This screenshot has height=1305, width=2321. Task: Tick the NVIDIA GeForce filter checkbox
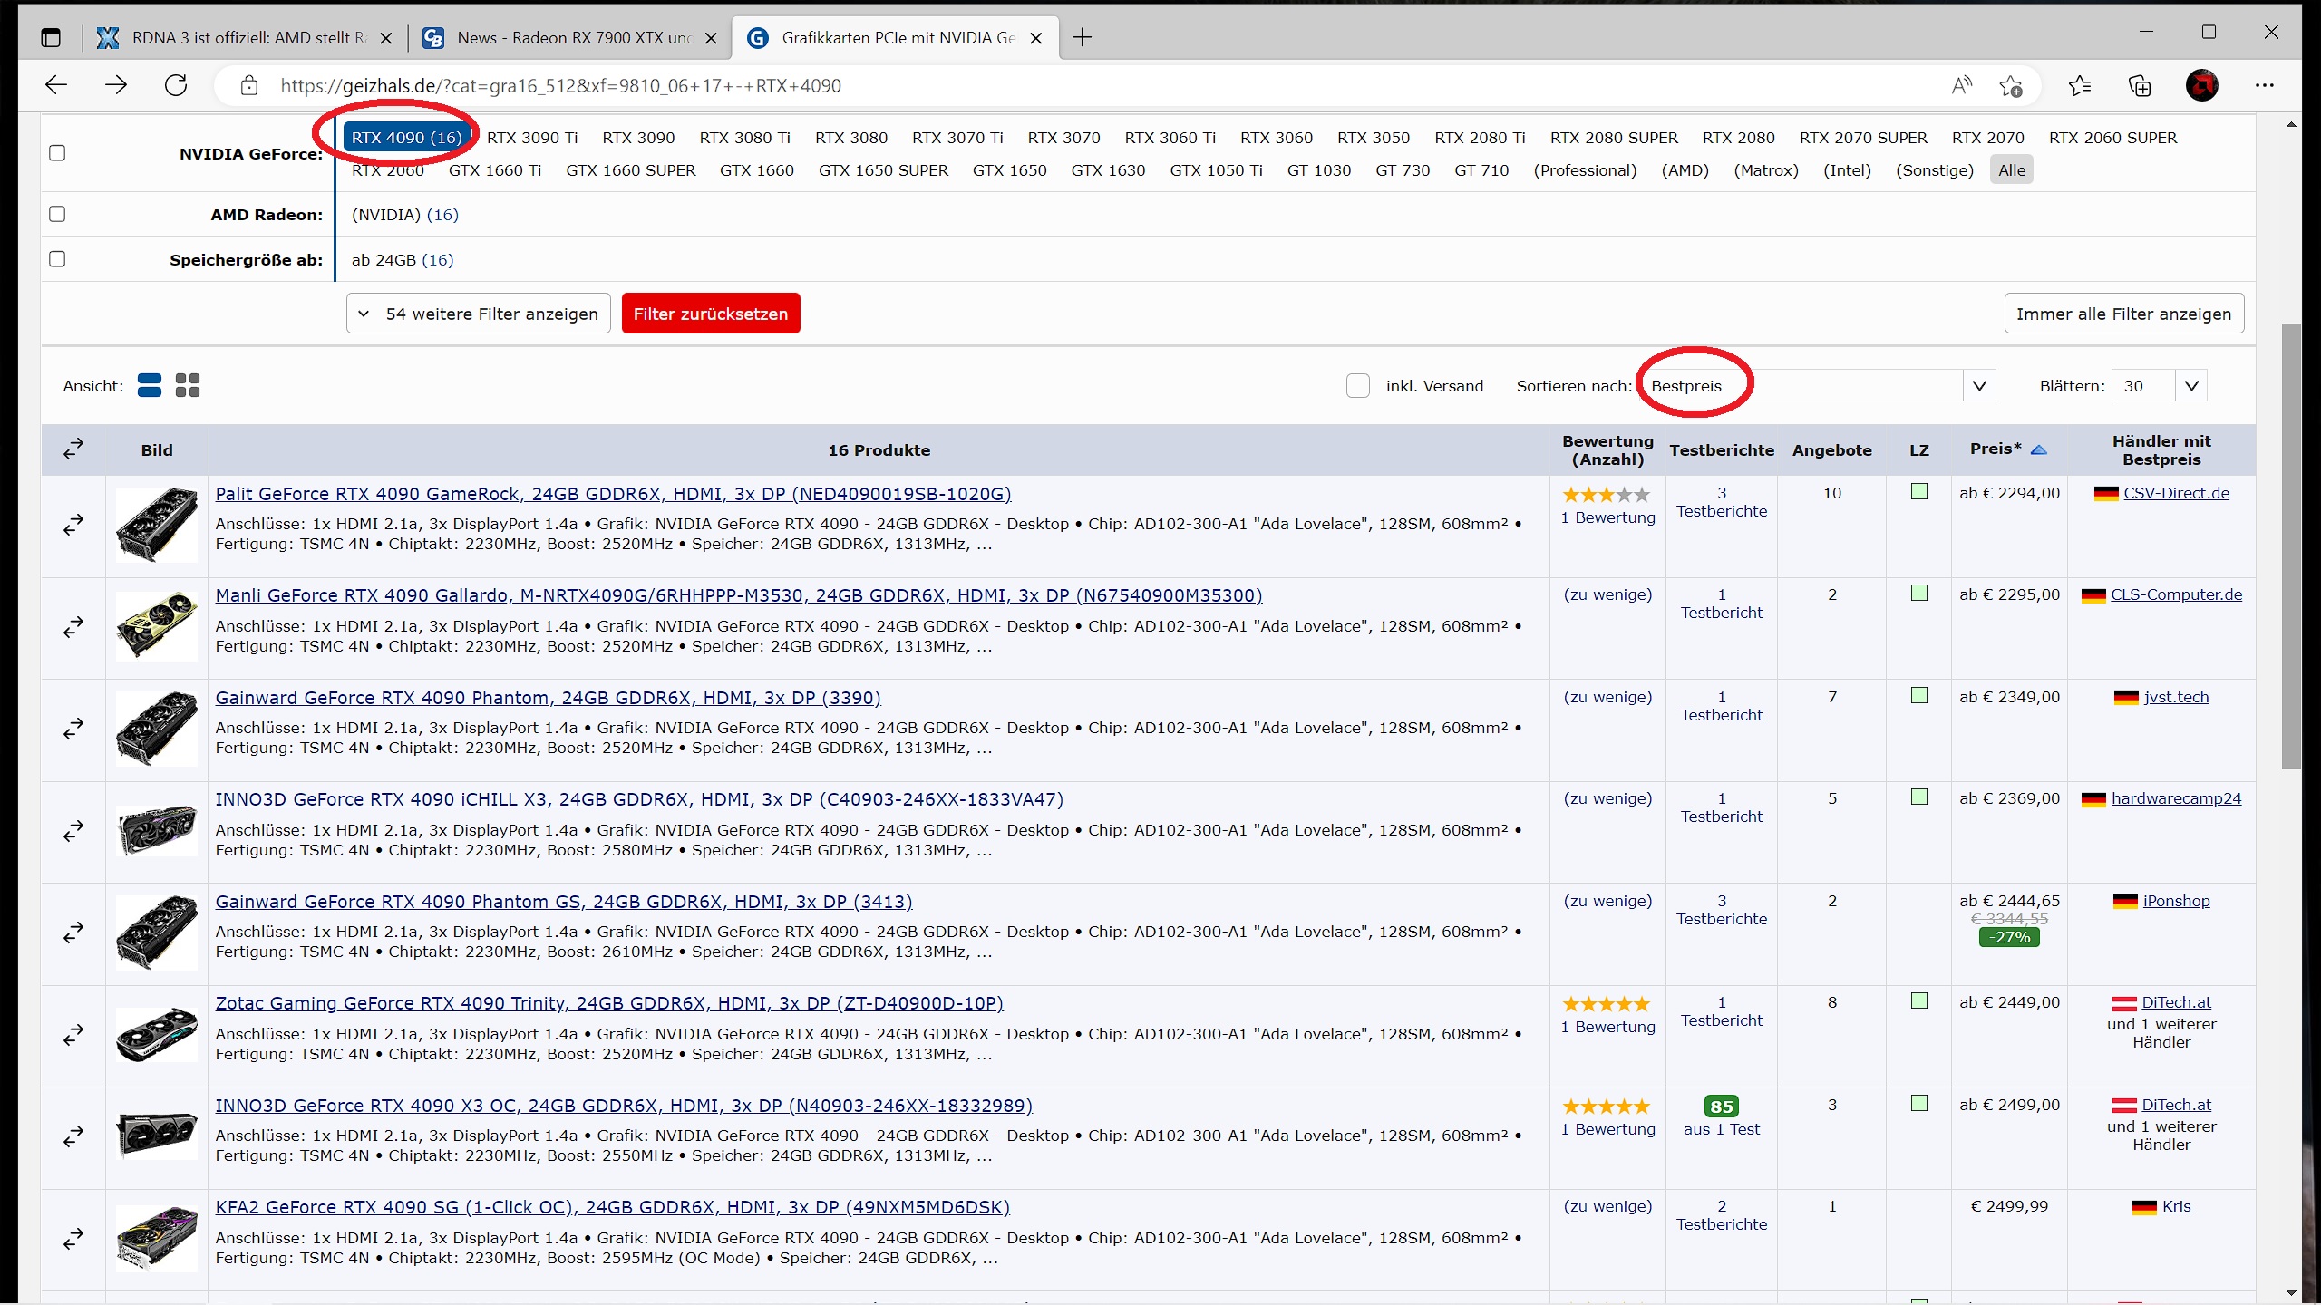57,153
